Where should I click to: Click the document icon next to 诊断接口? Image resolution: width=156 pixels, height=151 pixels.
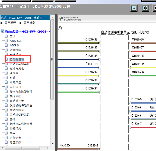[x=6, y=87]
